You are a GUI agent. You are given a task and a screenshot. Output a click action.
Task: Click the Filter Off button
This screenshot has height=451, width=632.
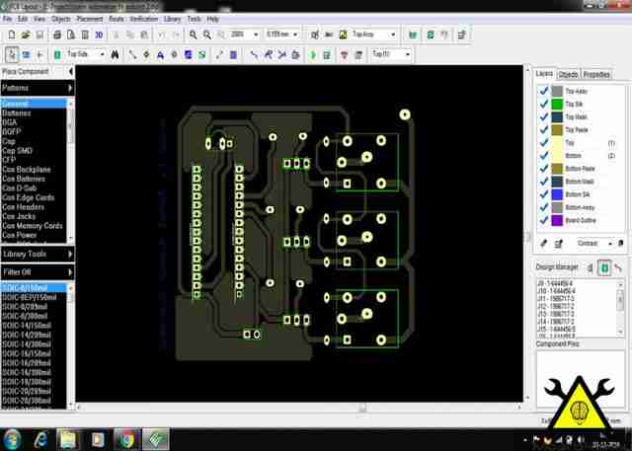38,272
